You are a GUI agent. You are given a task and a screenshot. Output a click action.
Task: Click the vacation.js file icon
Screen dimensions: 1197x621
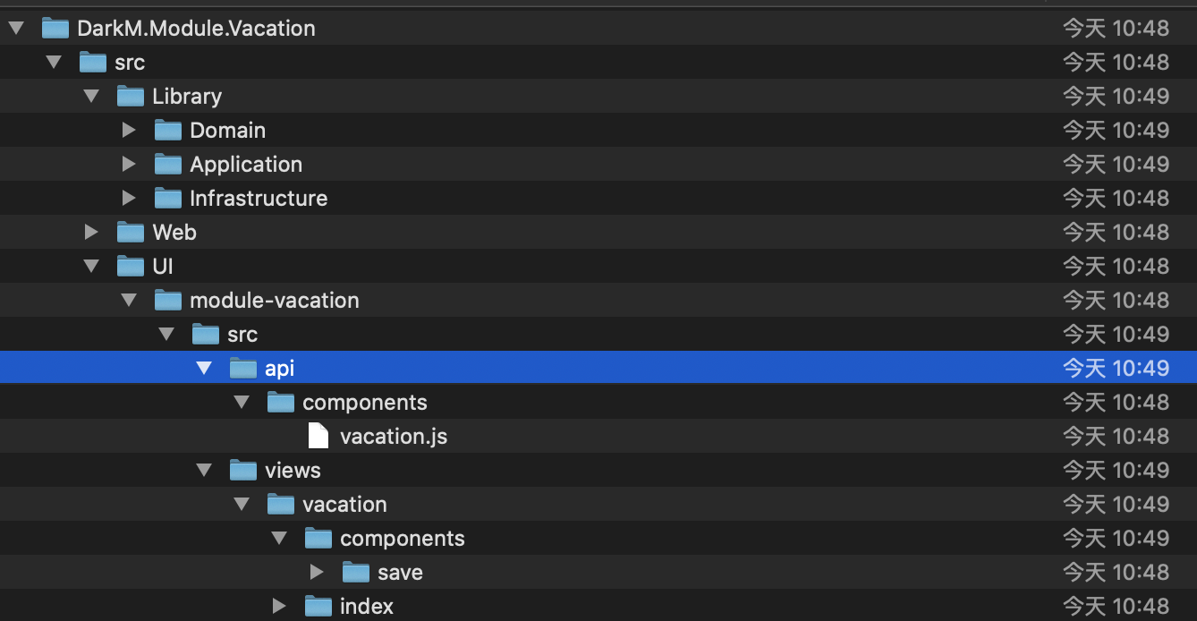tap(318, 437)
